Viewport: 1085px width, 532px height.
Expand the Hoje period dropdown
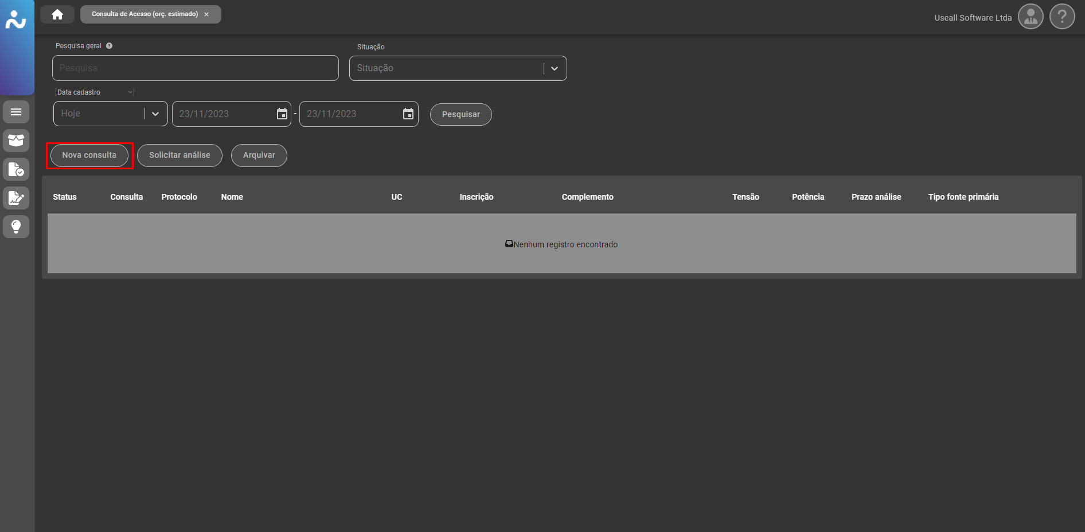[x=155, y=114]
